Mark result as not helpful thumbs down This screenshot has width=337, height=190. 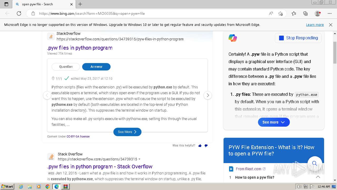pyautogui.click(x=206, y=146)
